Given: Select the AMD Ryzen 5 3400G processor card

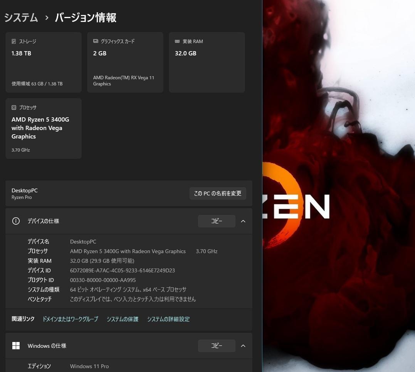Looking at the screenshot, I should (x=43, y=128).
